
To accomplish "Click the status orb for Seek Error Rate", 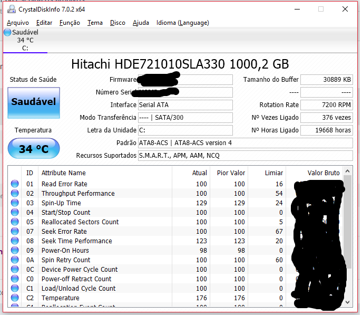I will [x=15, y=231].
